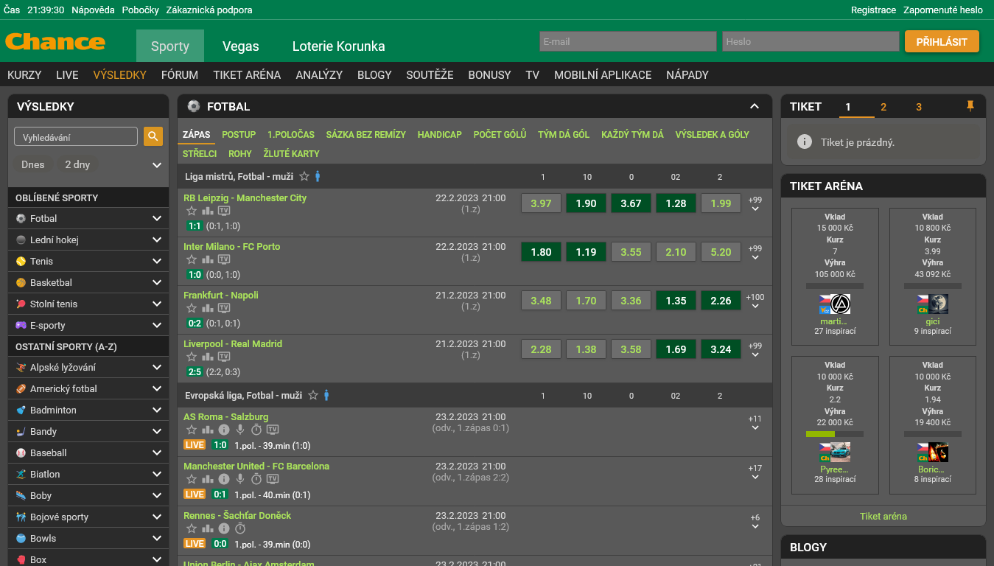This screenshot has width=994, height=566.
Task: Select odds 3.97 for RB Leipzig win
Action: point(541,203)
